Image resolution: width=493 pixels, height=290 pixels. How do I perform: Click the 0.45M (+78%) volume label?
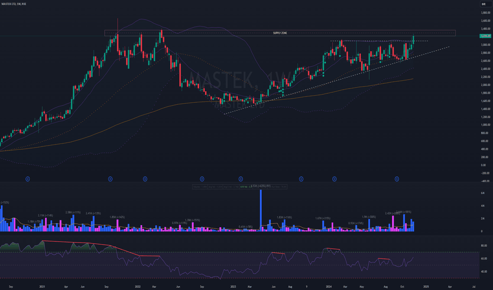(x=245, y=227)
